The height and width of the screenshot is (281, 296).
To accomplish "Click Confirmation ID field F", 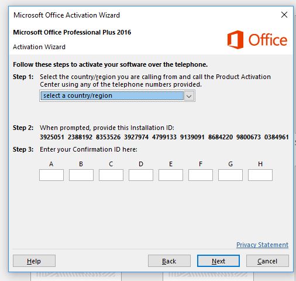I will click(x=201, y=175).
